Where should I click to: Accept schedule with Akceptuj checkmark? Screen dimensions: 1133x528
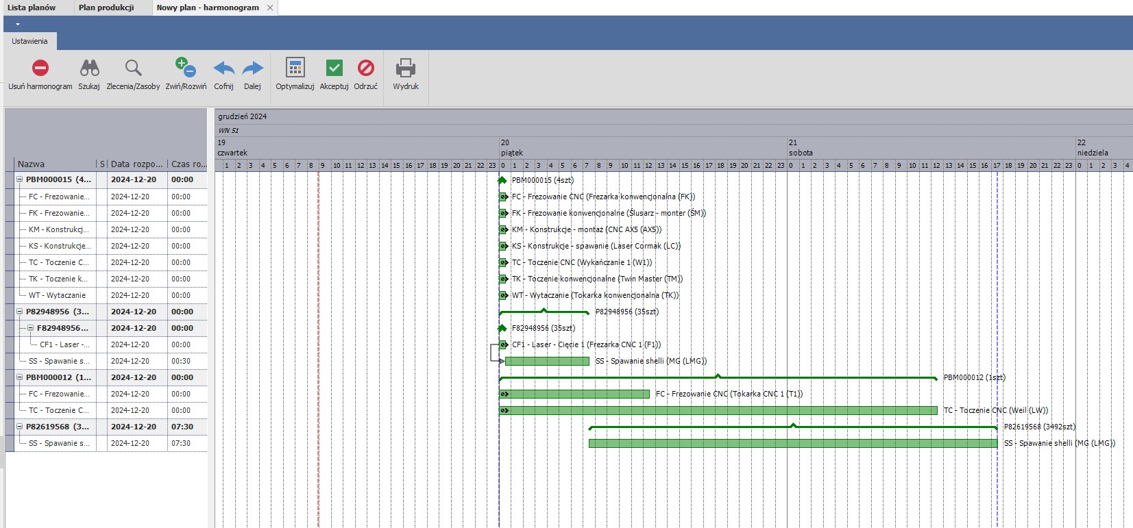click(334, 68)
